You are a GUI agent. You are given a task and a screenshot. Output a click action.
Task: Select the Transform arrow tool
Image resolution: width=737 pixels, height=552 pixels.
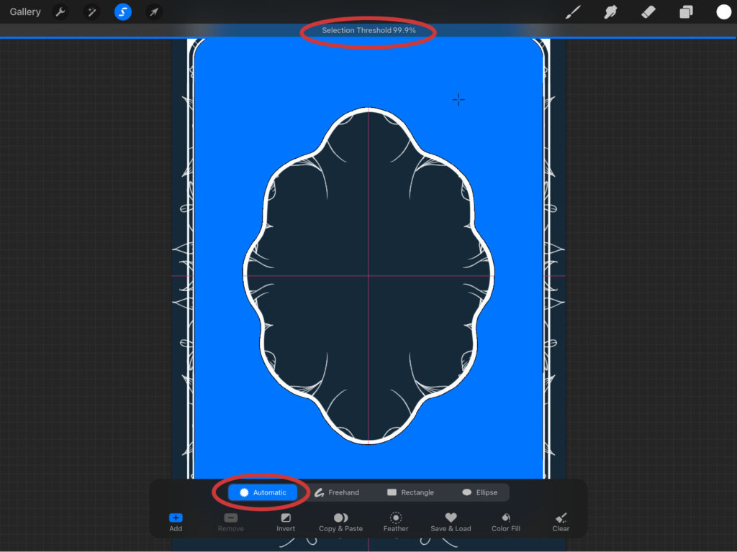[153, 12]
